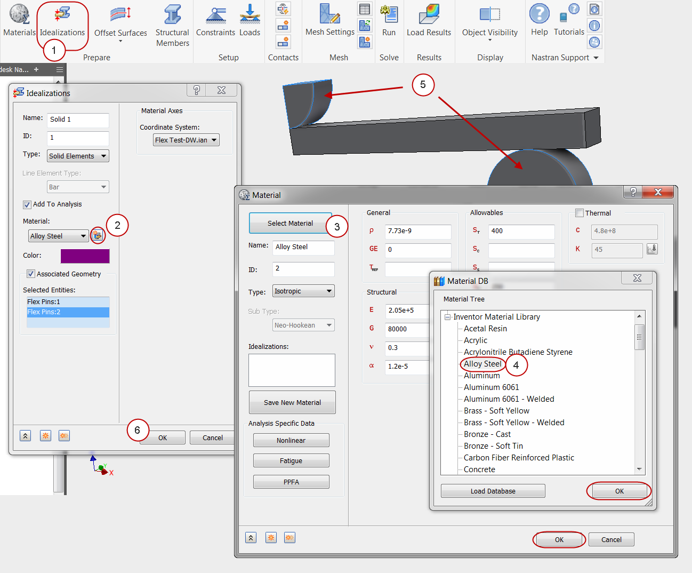Image resolution: width=692 pixels, height=573 pixels.
Task: Expand the Nastran Support panel arrow
Action: 596,58
